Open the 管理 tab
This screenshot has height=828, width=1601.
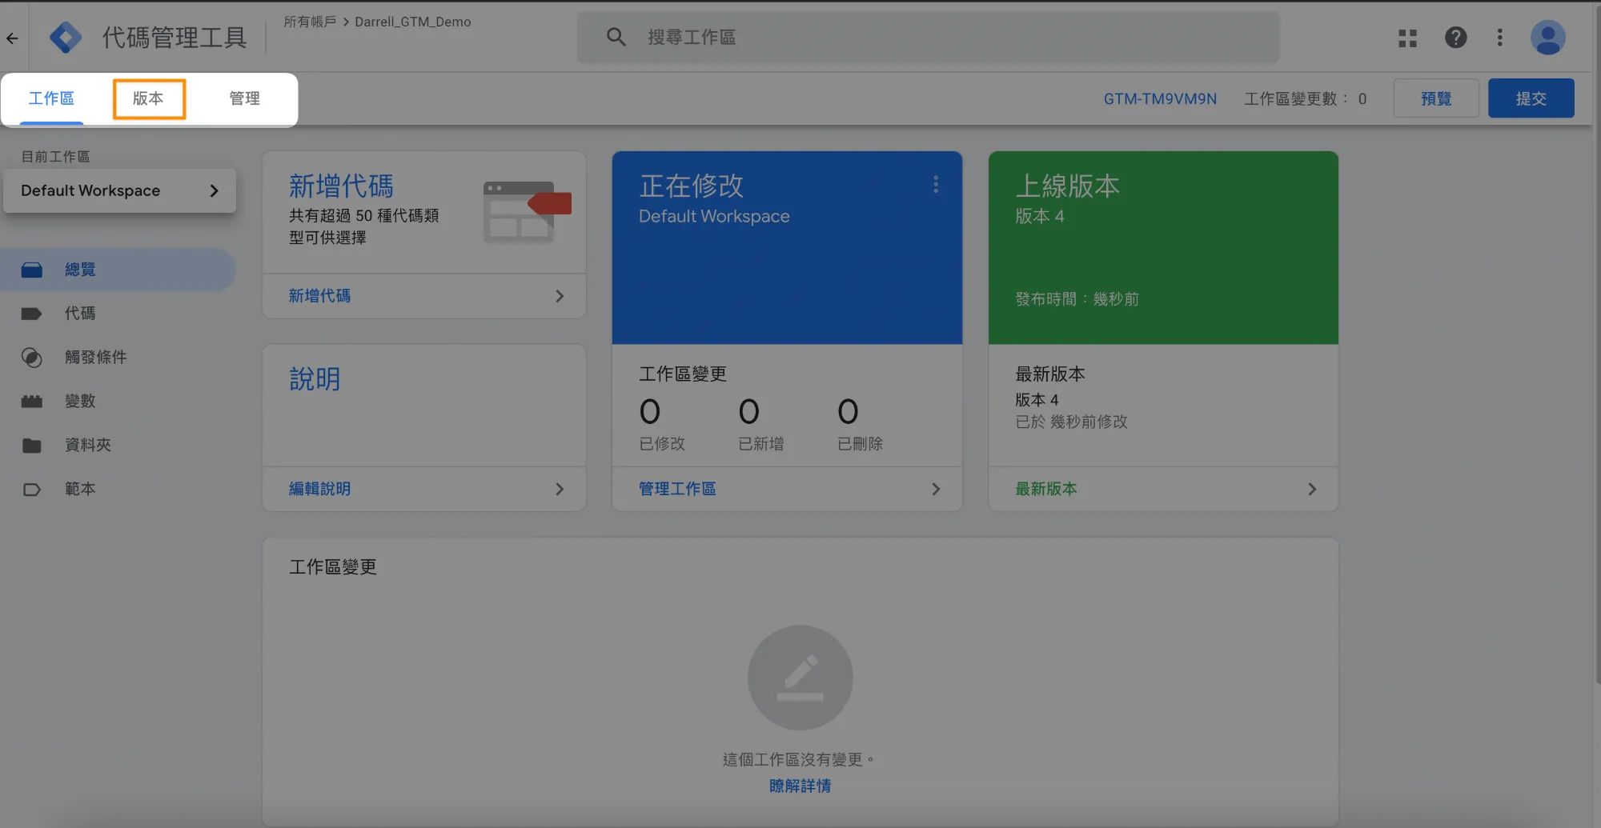244,98
